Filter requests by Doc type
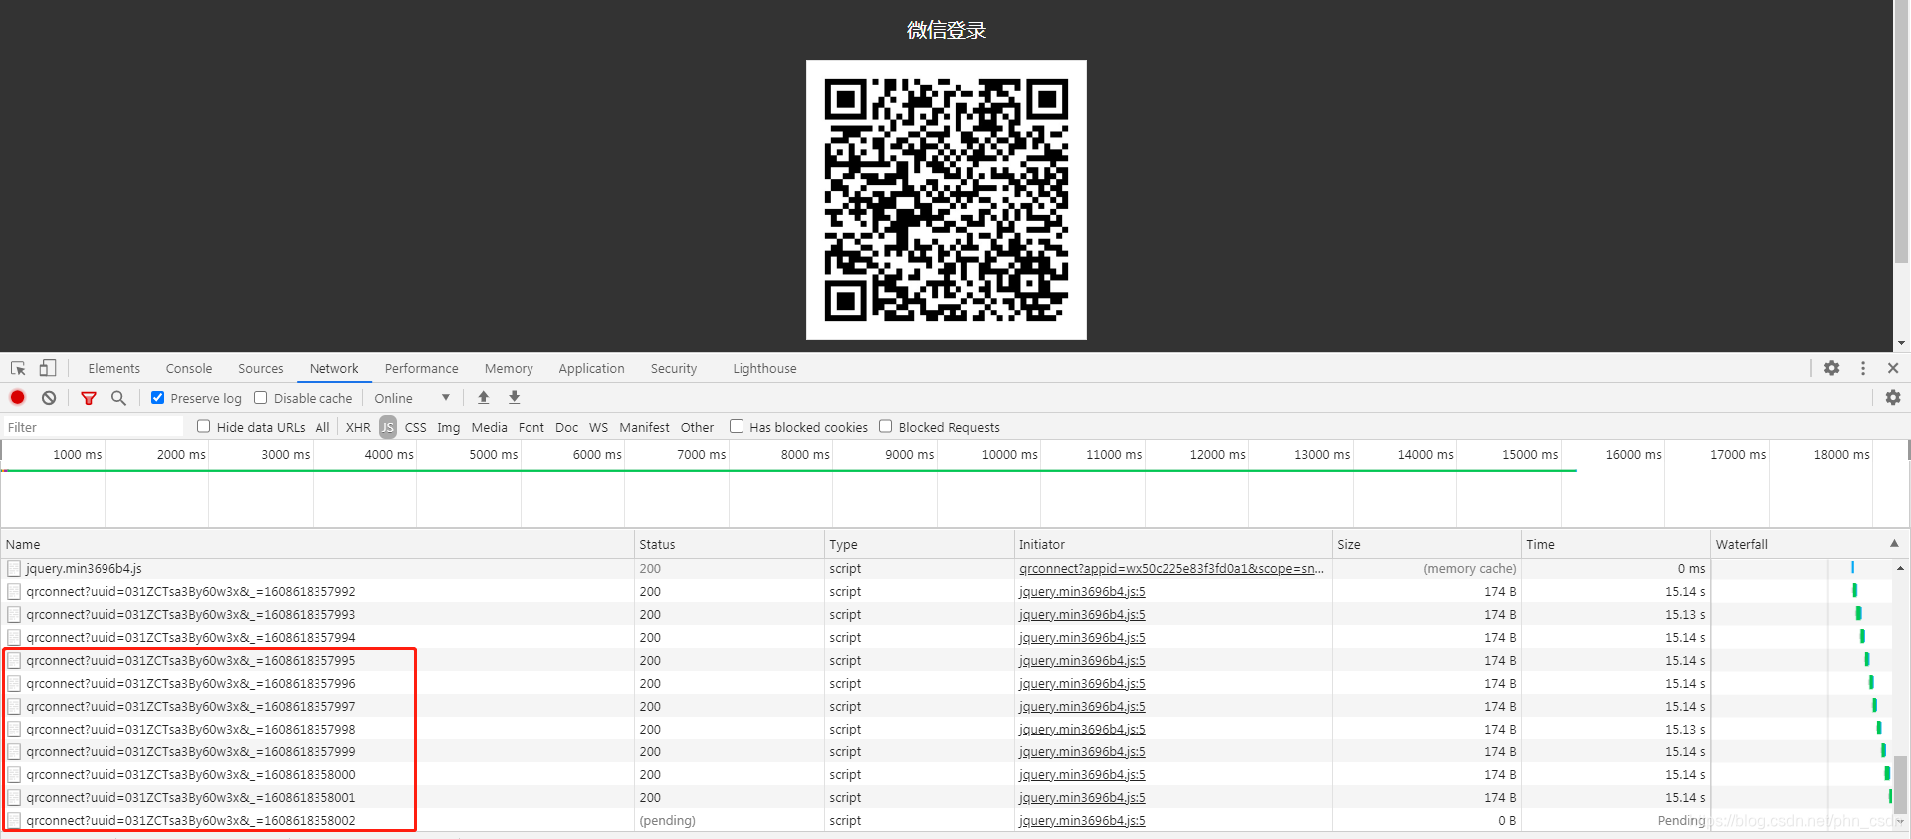This screenshot has width=1911, height=839. tap(567, 428)
